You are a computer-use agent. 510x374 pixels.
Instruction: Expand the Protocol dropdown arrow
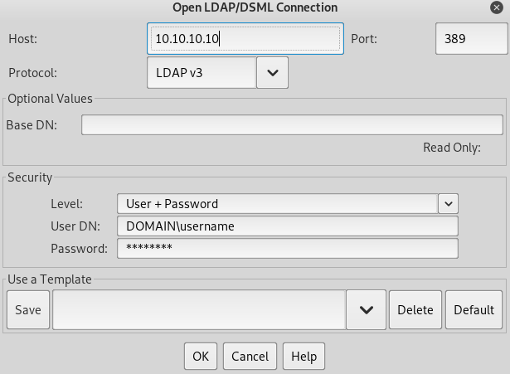tap(272, 73)
